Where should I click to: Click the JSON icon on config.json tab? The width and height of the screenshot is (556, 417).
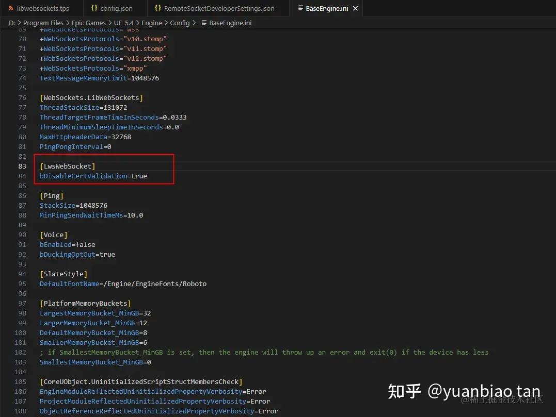coord(95,8)
